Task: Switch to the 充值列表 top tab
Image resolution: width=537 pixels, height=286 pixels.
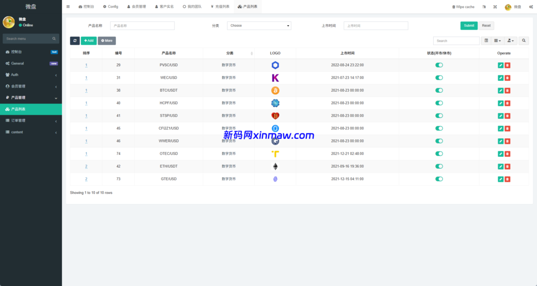Action: point(220,6)
